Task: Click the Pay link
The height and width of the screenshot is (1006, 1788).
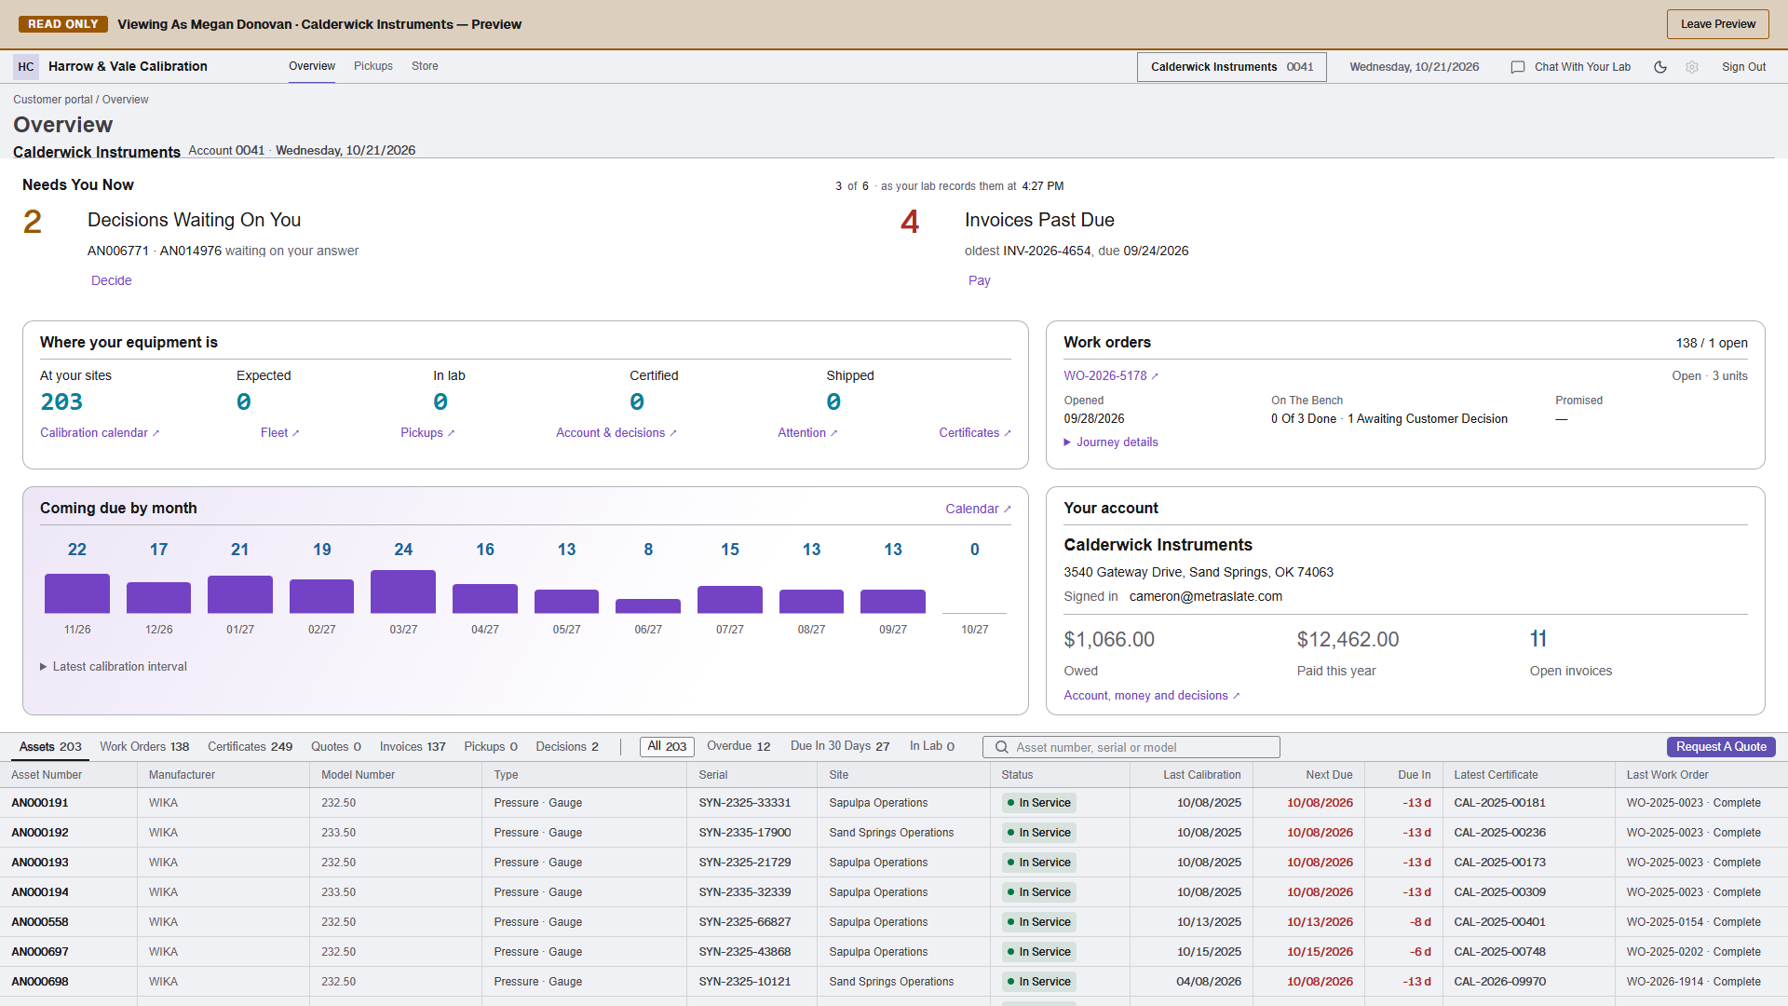Action: pyautogui.click(x=979, y=280)
